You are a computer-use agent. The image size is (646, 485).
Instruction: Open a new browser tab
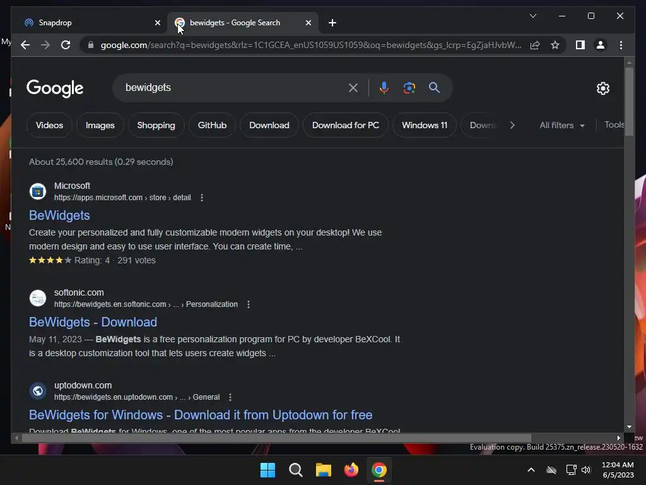(x=332, y=23)
